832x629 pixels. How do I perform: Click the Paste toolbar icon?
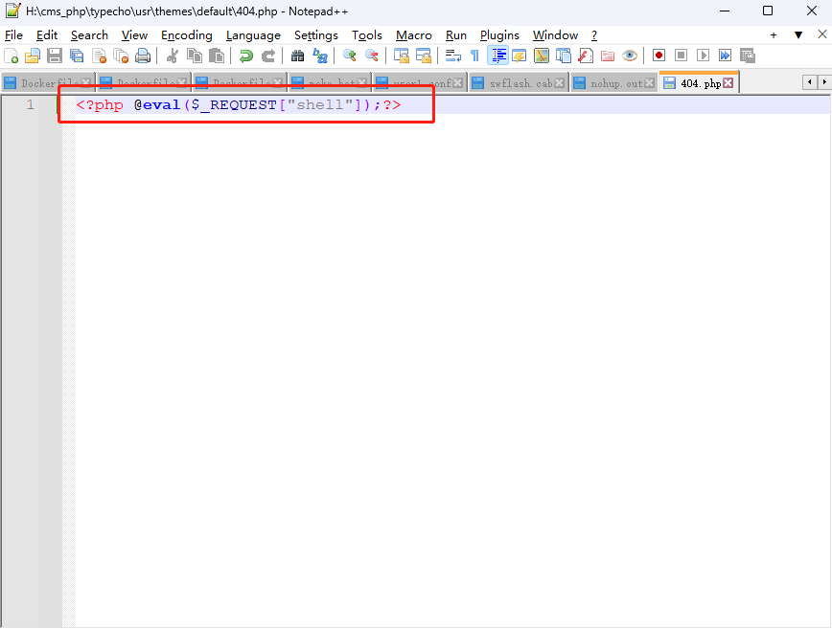pyautogui.click(x=216, y=56)
